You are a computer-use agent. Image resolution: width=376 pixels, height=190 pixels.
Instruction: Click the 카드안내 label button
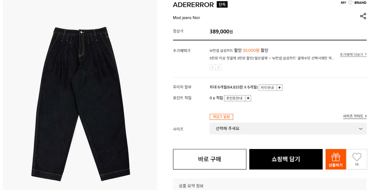[x=267, y=88]
